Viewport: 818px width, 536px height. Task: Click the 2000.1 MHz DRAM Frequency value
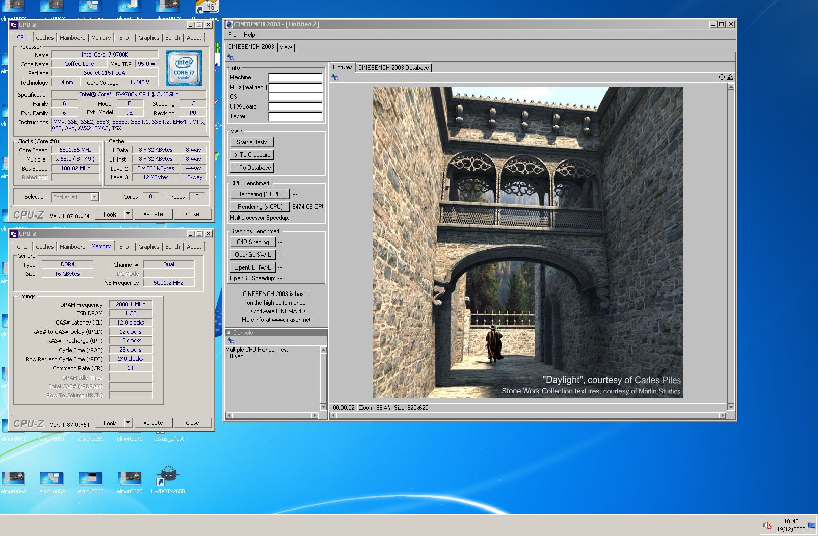tap(130, 304)
